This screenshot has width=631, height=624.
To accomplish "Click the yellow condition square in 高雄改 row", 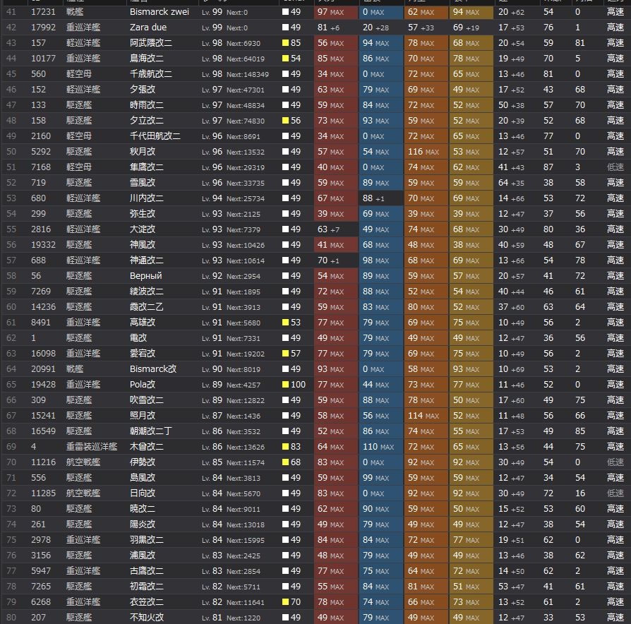I will [x=285, y=322].
